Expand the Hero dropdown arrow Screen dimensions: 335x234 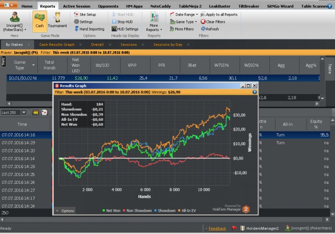(x=25, y=30)
